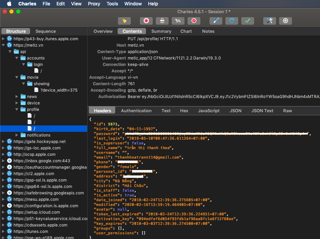Click the notifications folder icon
Viewport: 320px width, 239px height.
[x=23, y=135]
